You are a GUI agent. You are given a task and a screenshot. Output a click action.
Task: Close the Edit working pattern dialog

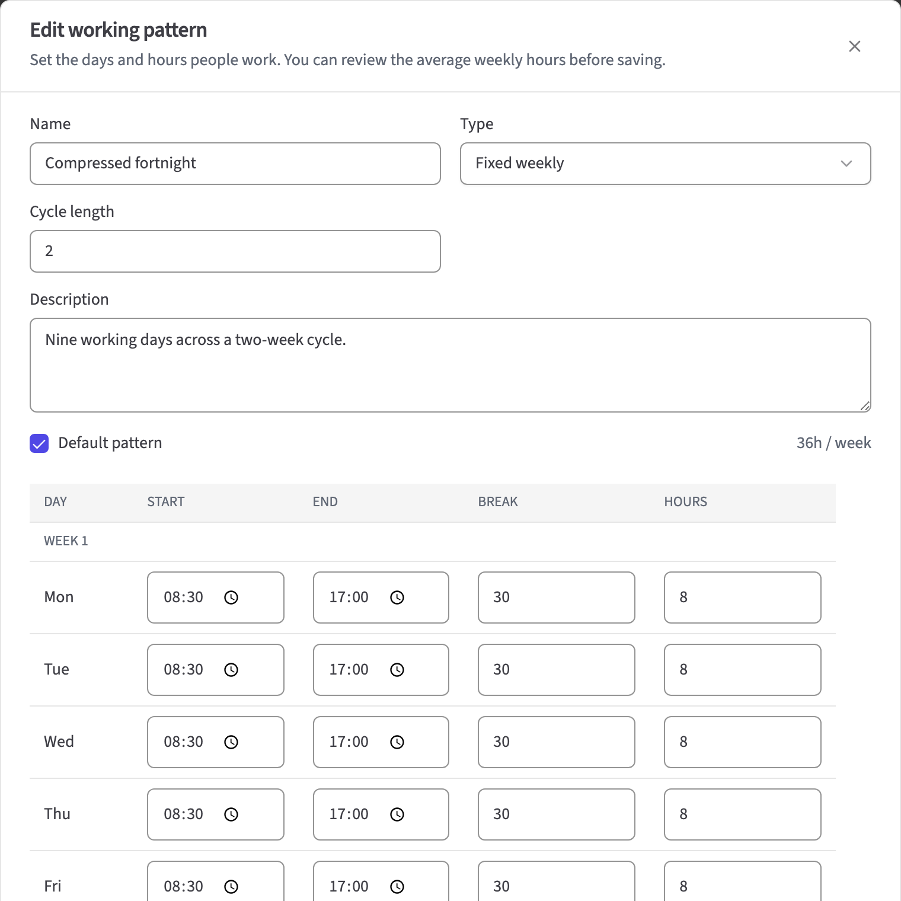[854, 46]
